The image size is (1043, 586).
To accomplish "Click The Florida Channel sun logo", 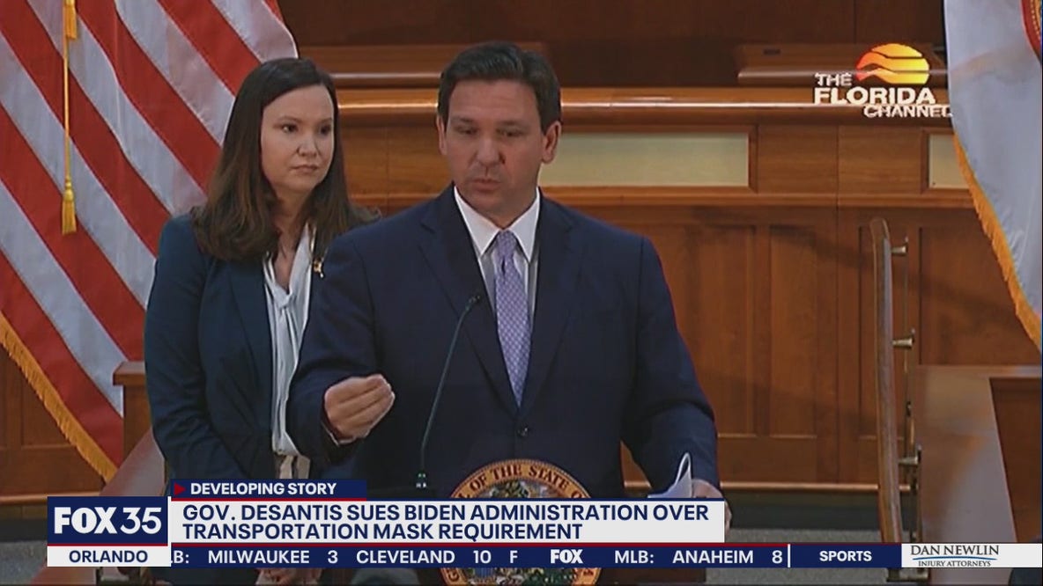I will click(x=892, y=64).
